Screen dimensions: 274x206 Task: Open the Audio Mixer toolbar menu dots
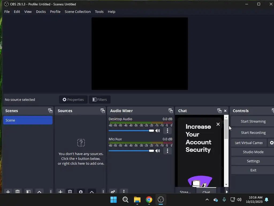coord(124,191)
